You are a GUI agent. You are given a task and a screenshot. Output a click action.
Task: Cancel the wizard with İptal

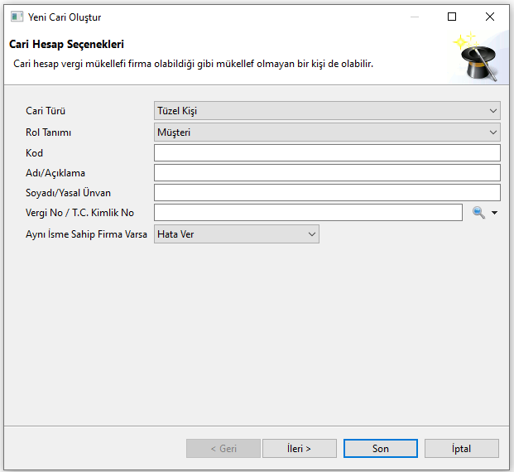(x=461, y=449)
